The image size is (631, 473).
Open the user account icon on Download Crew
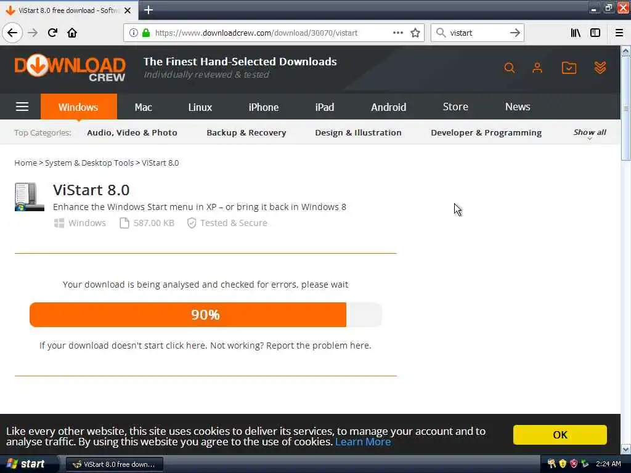point(537,68)
